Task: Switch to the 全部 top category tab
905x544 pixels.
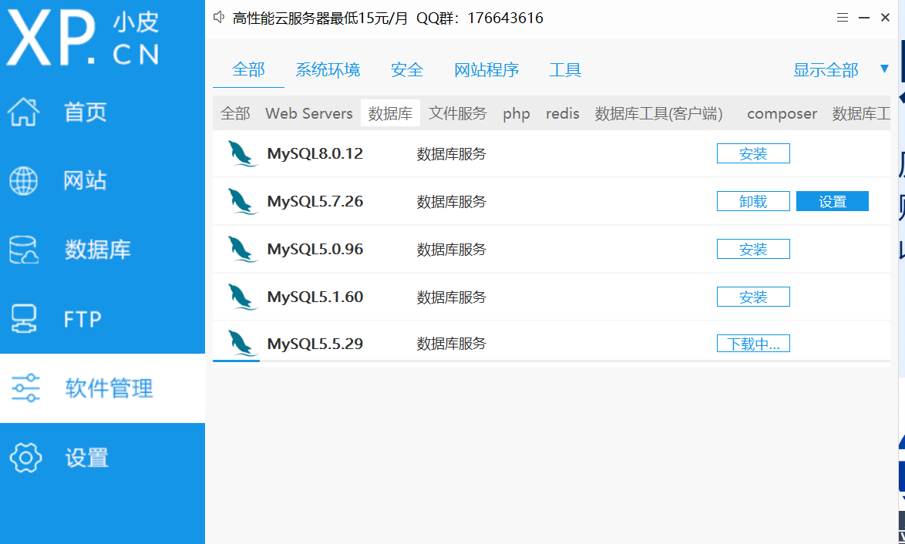Action: (x=248, y=70)
